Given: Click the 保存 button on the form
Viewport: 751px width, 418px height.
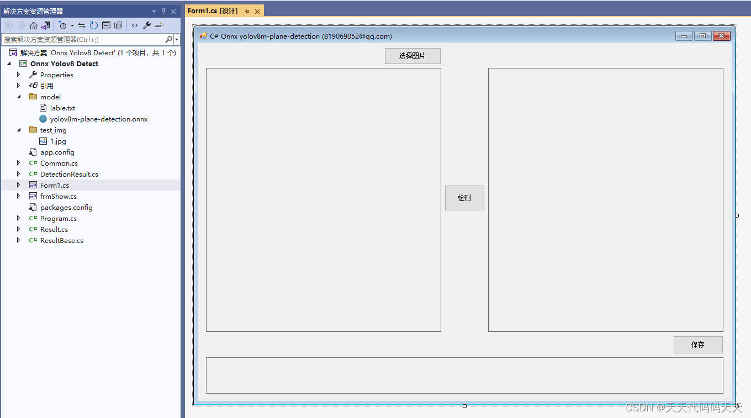Looking at the screenshot, I should [697, 345].
